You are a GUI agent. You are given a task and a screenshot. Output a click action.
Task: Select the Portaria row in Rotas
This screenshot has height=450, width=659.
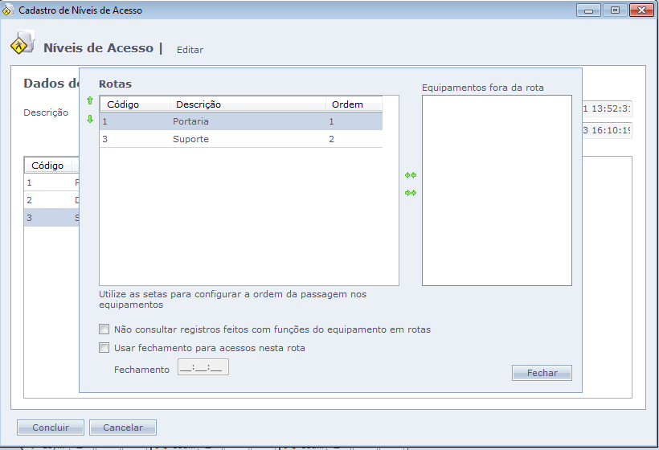(240, 121)
